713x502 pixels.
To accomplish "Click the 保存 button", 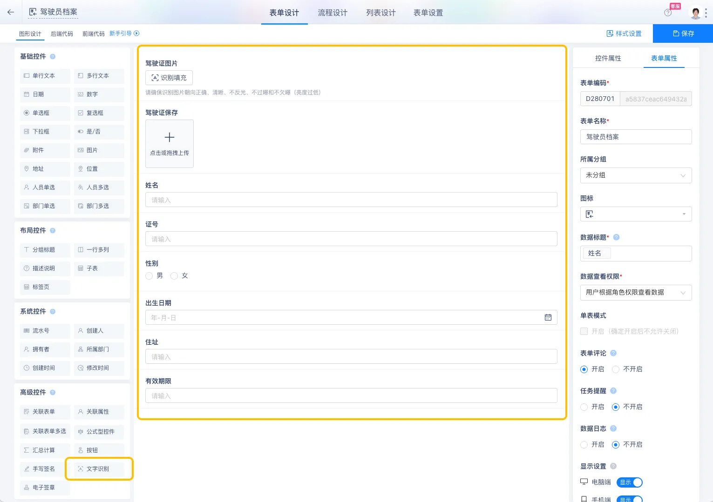I will pos(683,33).
